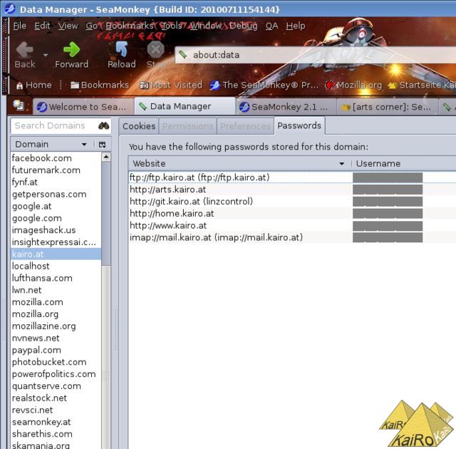Click the Reload icon
Screen dimensions: 456x449
click(x=122, y=49)
